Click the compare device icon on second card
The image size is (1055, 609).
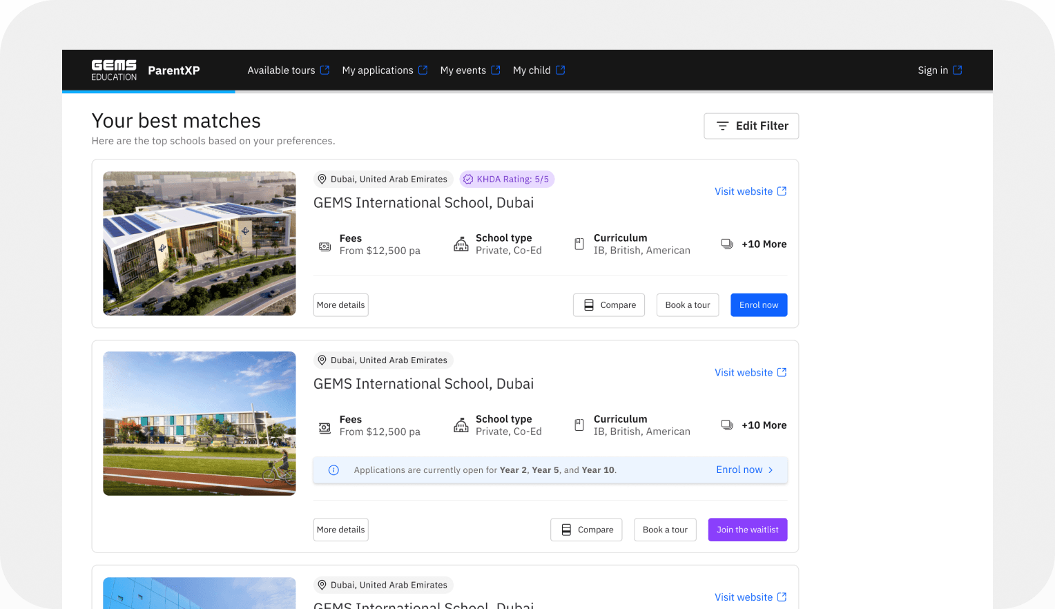[x=565, y=530]
